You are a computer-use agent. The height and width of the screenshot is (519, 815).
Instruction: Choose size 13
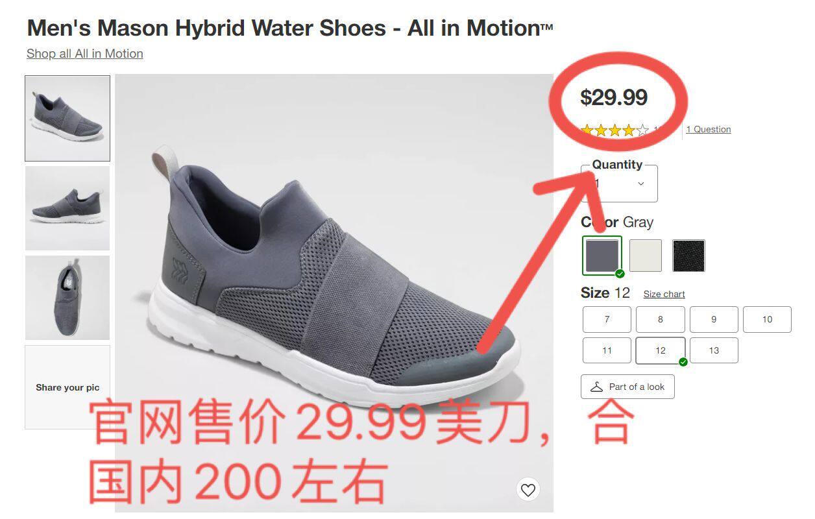tap(714, 350)
